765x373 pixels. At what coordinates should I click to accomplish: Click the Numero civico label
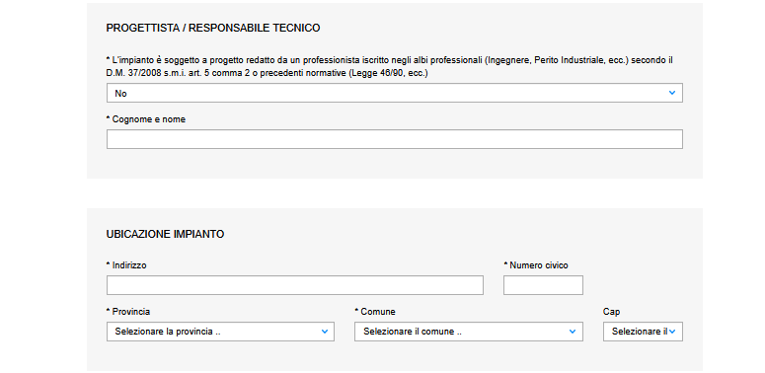[x=536, y=265]
